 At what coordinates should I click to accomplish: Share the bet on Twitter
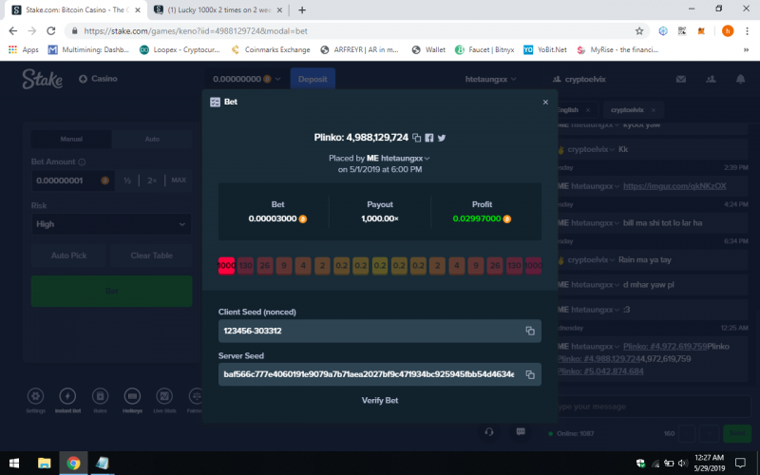coord(442,138)
